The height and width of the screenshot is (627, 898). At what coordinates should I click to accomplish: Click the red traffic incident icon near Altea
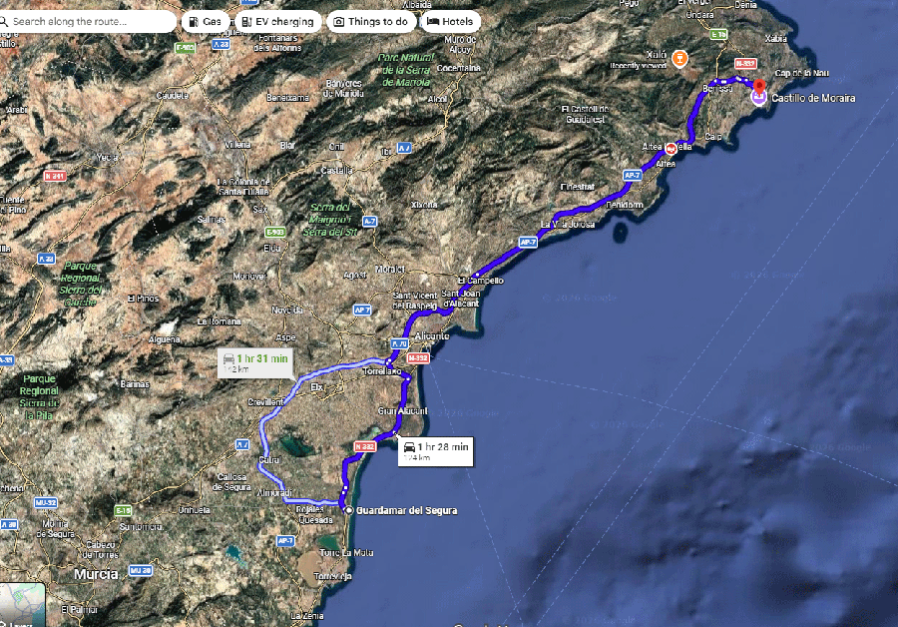tap(671, 149)
